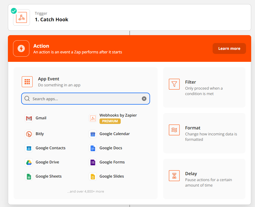Viewport: 255px width, 207px height.
Task: Select the Google Drive icon
Action: pos(29,162)
